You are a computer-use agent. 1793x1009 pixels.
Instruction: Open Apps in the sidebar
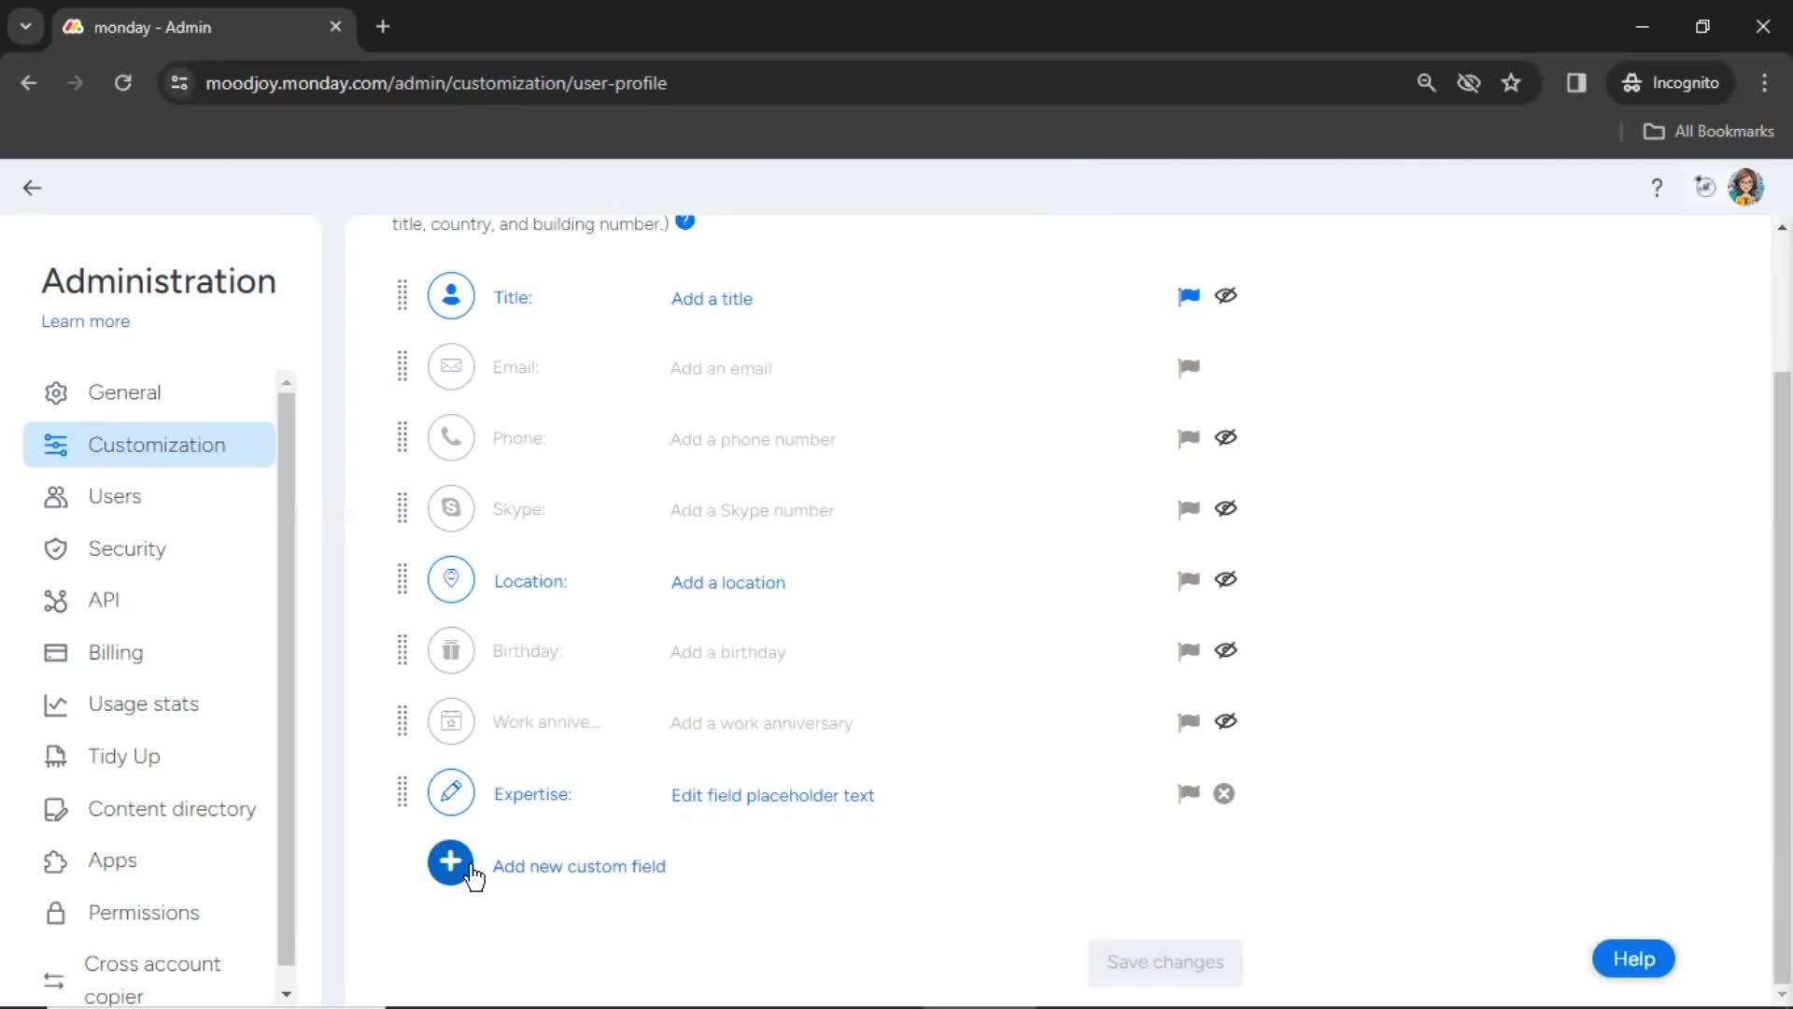coord(149,860)
